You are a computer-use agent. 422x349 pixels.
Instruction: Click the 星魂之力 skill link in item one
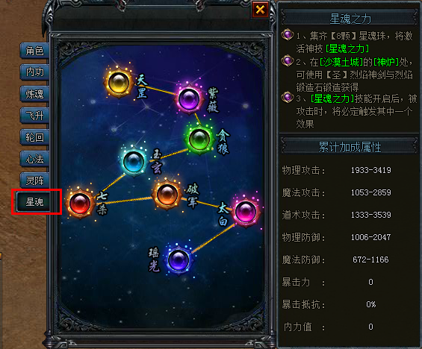point(347,49)
